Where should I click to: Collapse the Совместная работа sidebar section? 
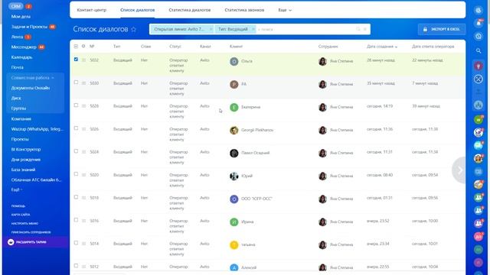point(33,78)
